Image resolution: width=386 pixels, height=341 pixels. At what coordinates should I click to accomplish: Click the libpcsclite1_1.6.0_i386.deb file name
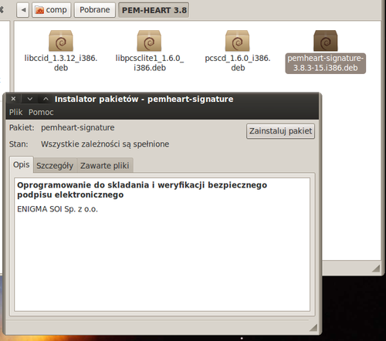[x=150, y=63]
